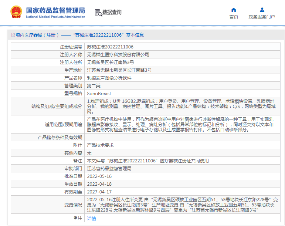Select product name 乳腺超声图像分析软件
Image resolution: width=285 pixels, height=226 pixels.
(x=109, y=78)
